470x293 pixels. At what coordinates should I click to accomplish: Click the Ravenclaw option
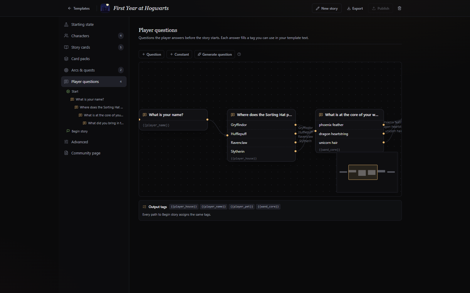(261, 143)
